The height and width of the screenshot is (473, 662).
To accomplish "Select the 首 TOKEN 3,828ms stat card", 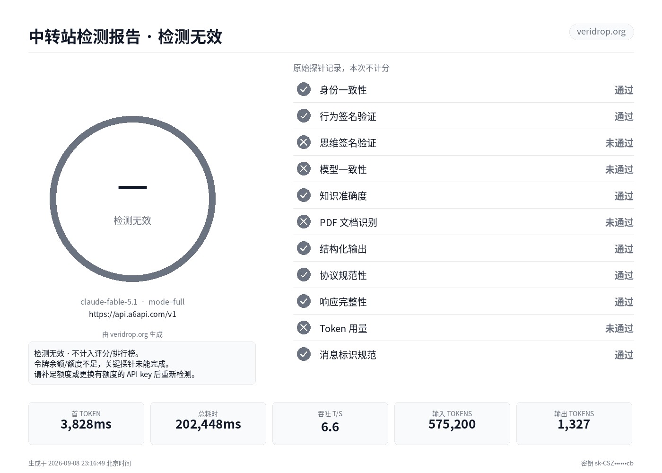I will (x=86, y=423).
